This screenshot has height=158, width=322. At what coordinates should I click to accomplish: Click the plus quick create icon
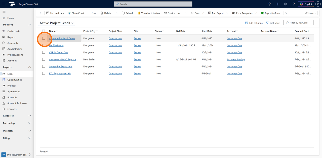point(278,4)
